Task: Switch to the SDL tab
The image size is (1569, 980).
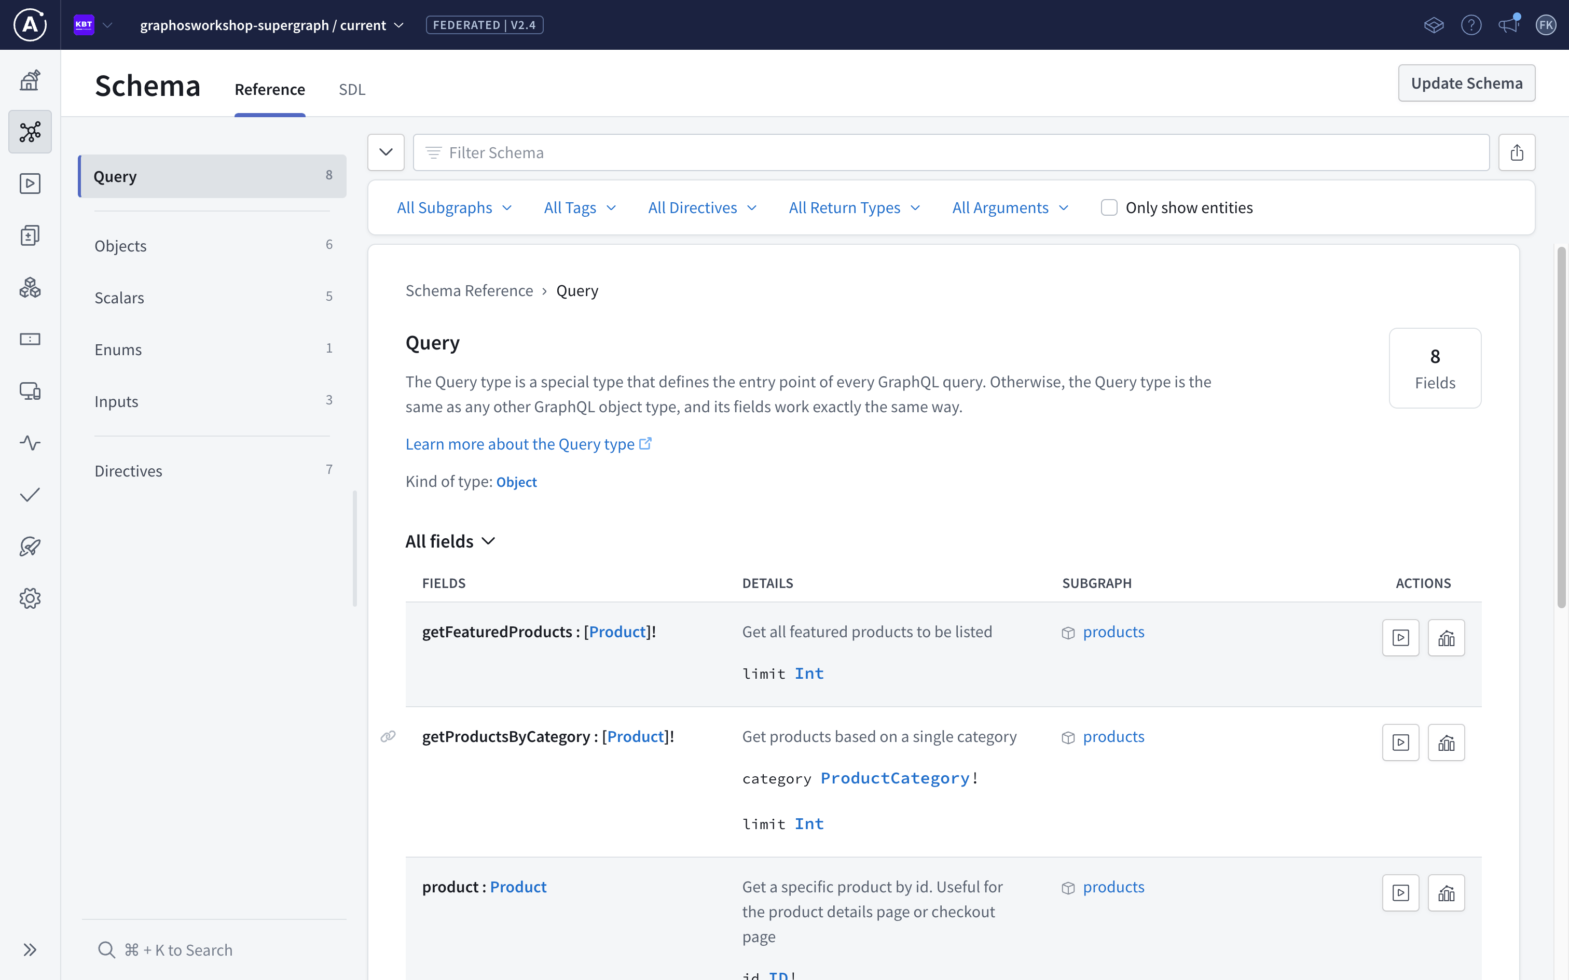Action: 352,89
